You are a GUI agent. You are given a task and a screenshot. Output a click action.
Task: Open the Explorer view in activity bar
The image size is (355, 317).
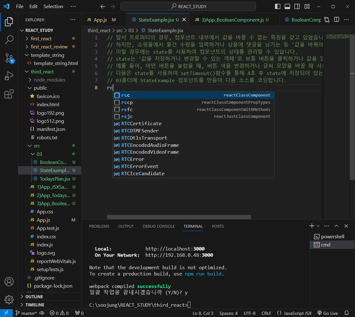9,22
